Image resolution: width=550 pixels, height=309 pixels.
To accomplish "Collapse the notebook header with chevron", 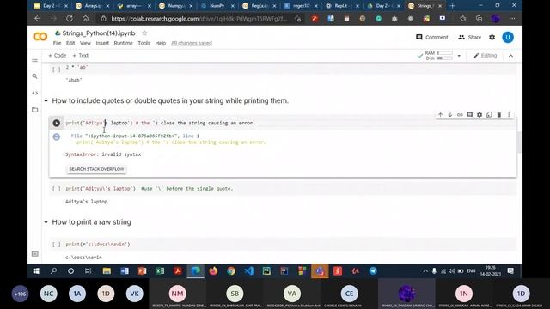I will point(510,56).
